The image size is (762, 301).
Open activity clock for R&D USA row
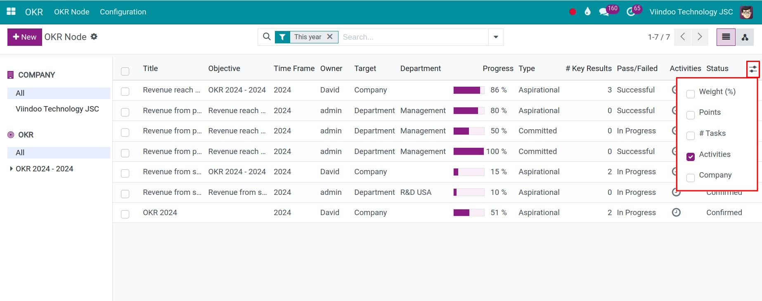pyautogui.click(x=676, y=192)
